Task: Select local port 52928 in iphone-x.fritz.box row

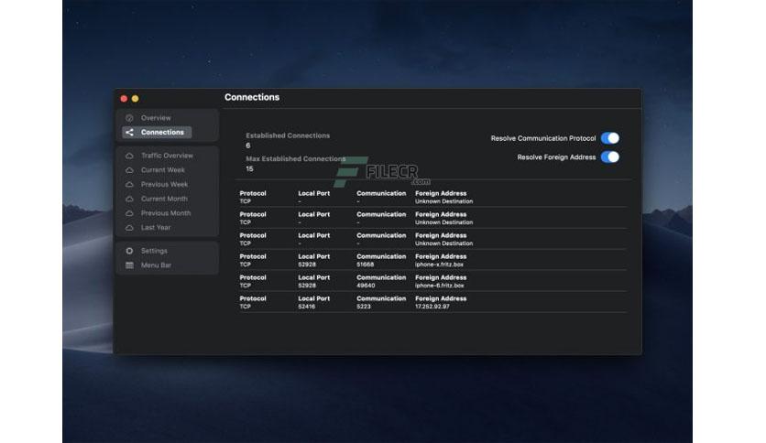Action: tap(307, 265)
